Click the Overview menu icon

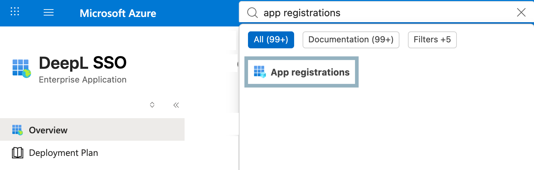point(18,130)
